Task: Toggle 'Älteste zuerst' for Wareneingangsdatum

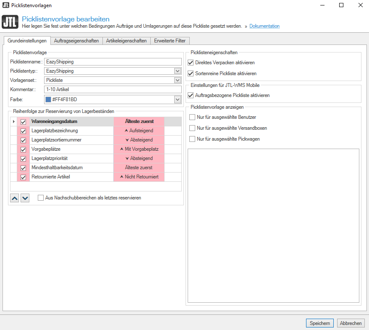Action: coord(139,121)
